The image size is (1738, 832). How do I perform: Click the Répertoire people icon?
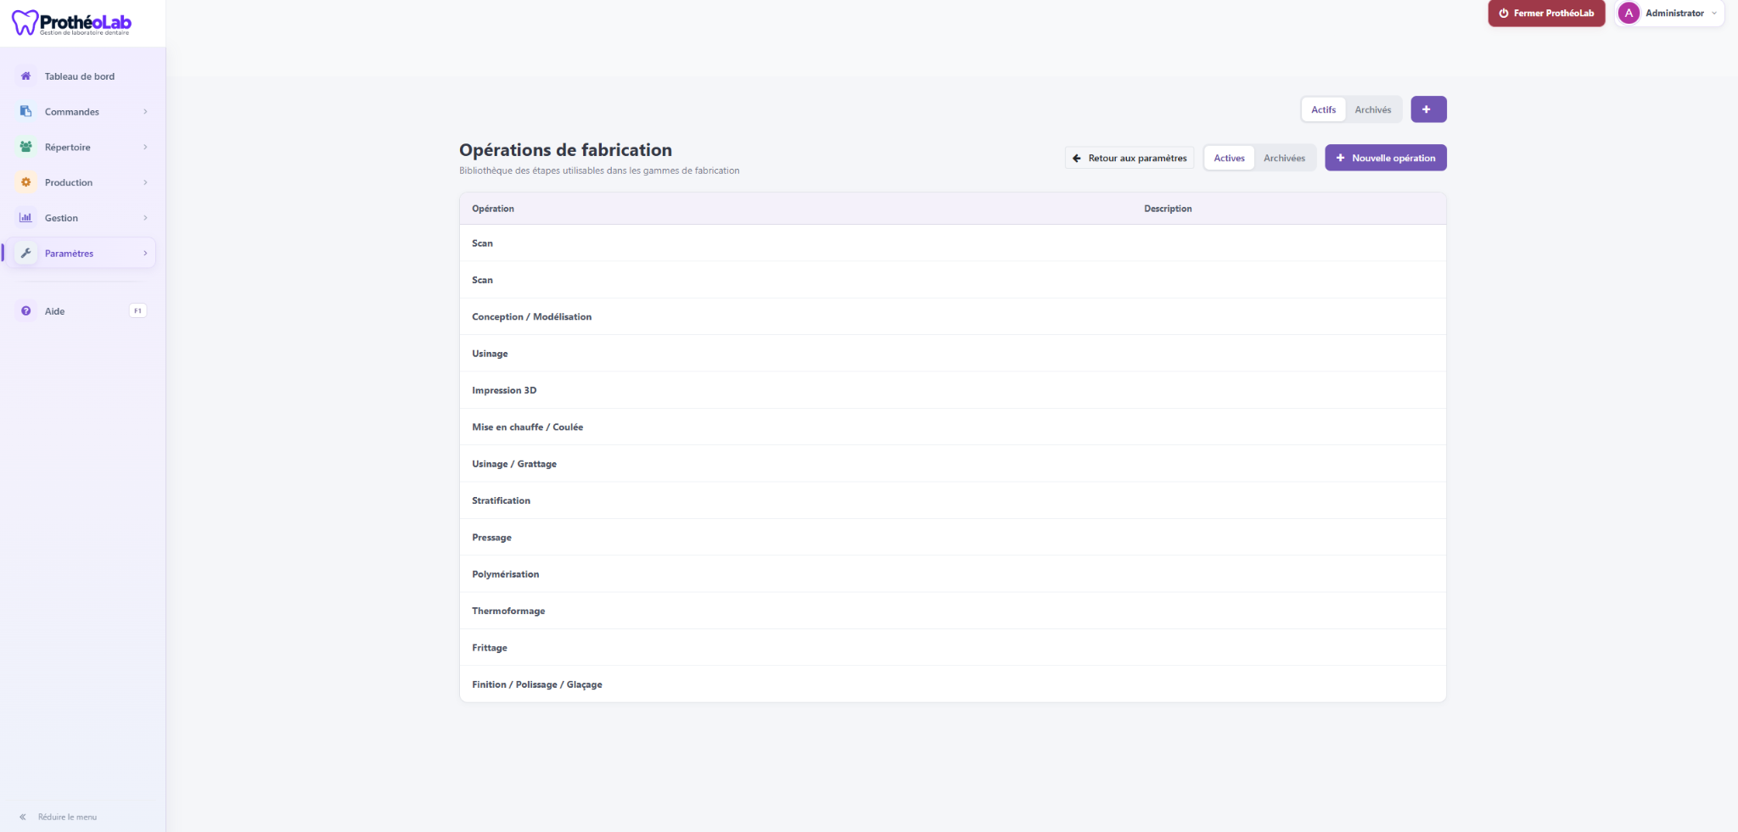tap(26, 148)
